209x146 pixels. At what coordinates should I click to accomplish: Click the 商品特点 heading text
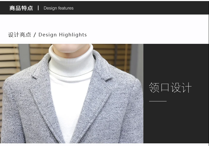point(21,8)
